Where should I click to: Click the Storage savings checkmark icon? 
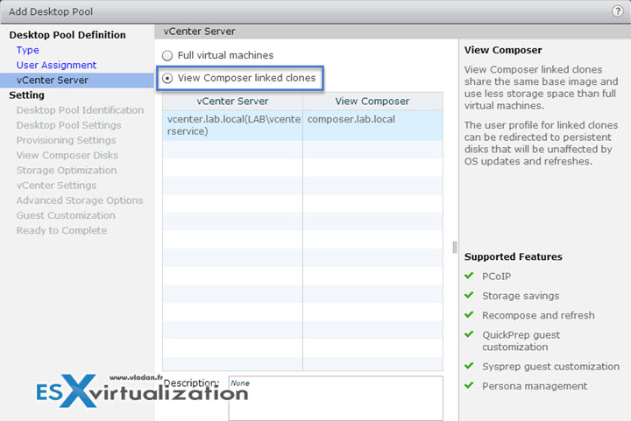coord(469,295)
